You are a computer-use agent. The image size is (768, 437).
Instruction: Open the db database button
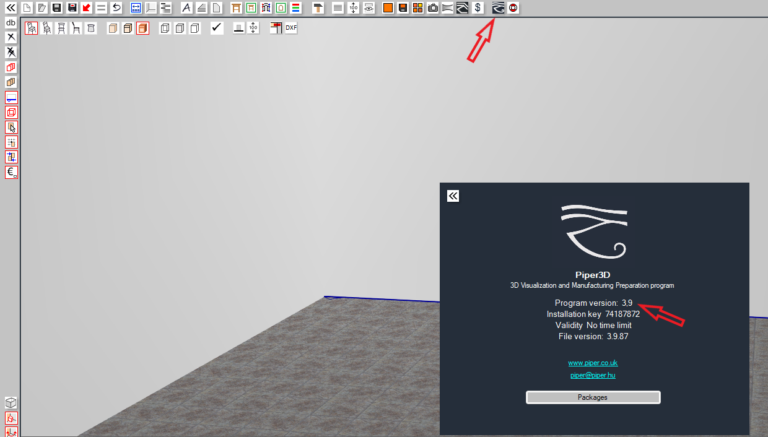pyautogui.click(x=11, y=23)
